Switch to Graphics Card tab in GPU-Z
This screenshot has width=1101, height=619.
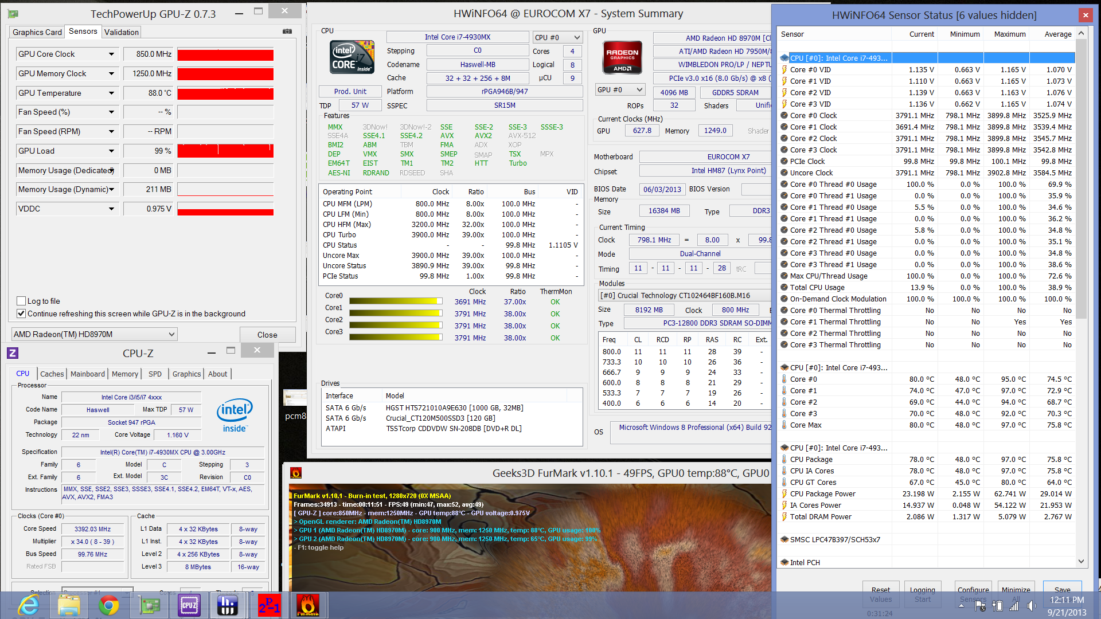(37, 32)
